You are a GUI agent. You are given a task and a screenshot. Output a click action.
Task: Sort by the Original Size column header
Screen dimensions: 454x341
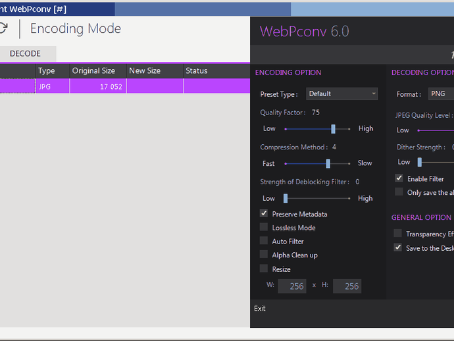(x=98, y=70)
